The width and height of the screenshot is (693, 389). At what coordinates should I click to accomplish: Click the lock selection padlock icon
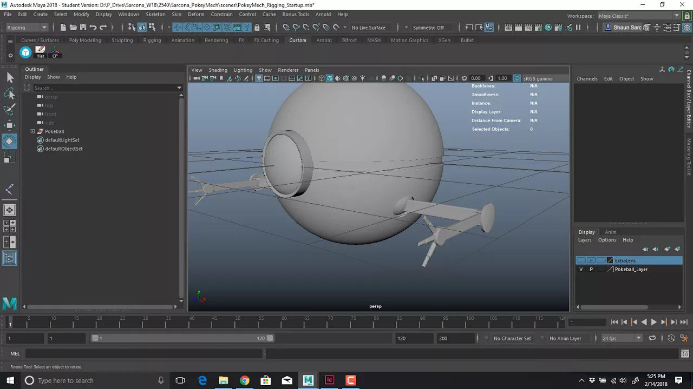257,28
